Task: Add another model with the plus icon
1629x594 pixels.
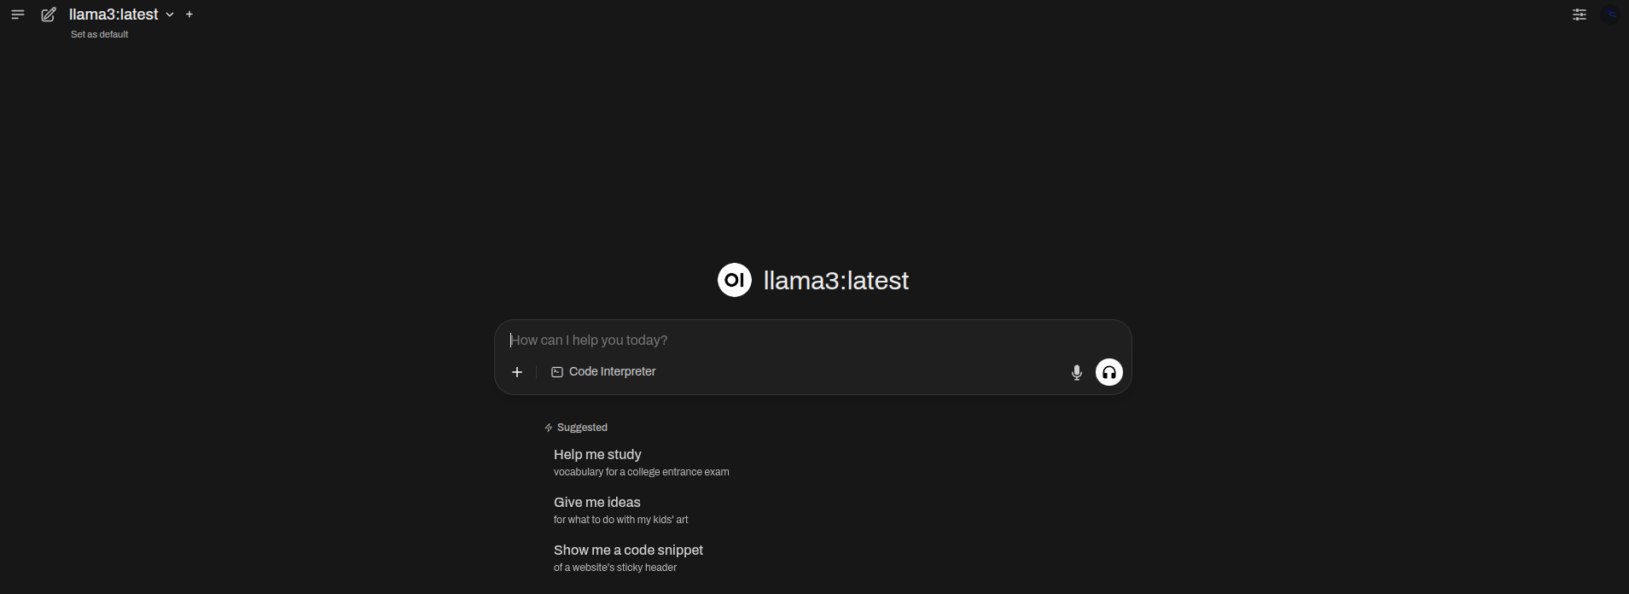Action: click(189, 15)
